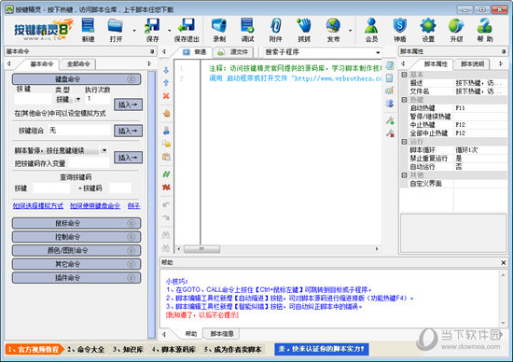The image size is (513, 362).
Task: Open the 类型 按键 dropdown
Action: 78,99
